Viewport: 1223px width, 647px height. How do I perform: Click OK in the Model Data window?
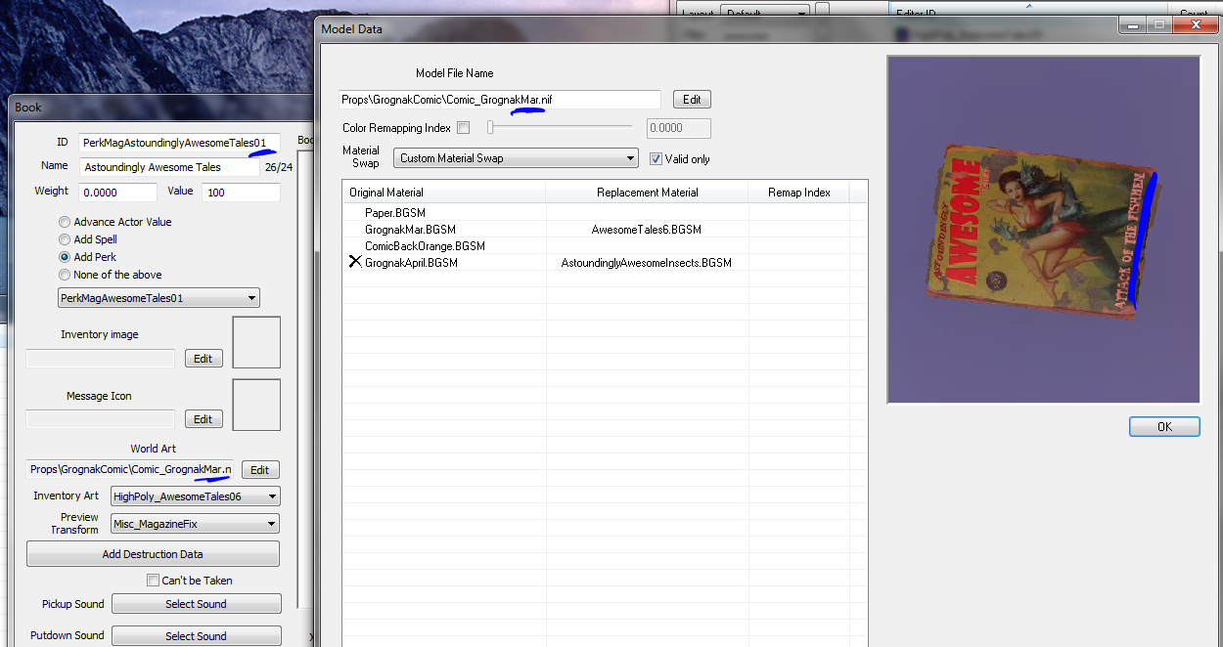1164,427
